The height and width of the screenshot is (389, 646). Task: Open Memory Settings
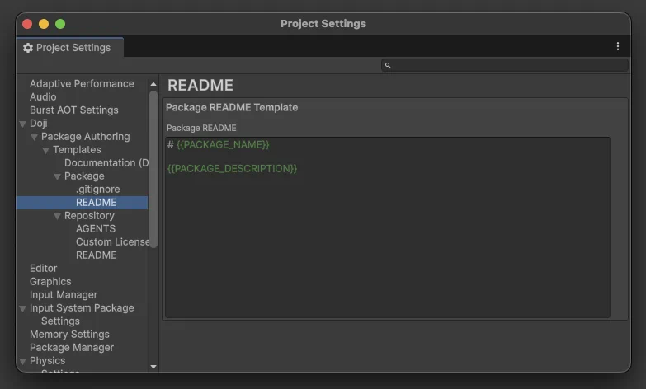(69, 334)
